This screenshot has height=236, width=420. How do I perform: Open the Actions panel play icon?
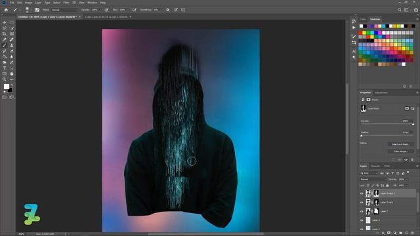[x=354, y=28]
